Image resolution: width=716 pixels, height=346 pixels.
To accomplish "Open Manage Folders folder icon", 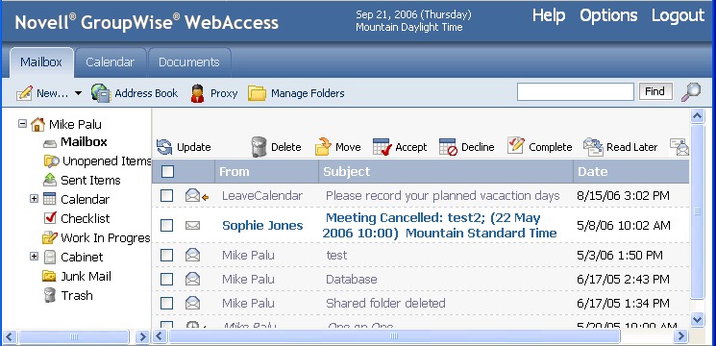I will pos(257,93).
